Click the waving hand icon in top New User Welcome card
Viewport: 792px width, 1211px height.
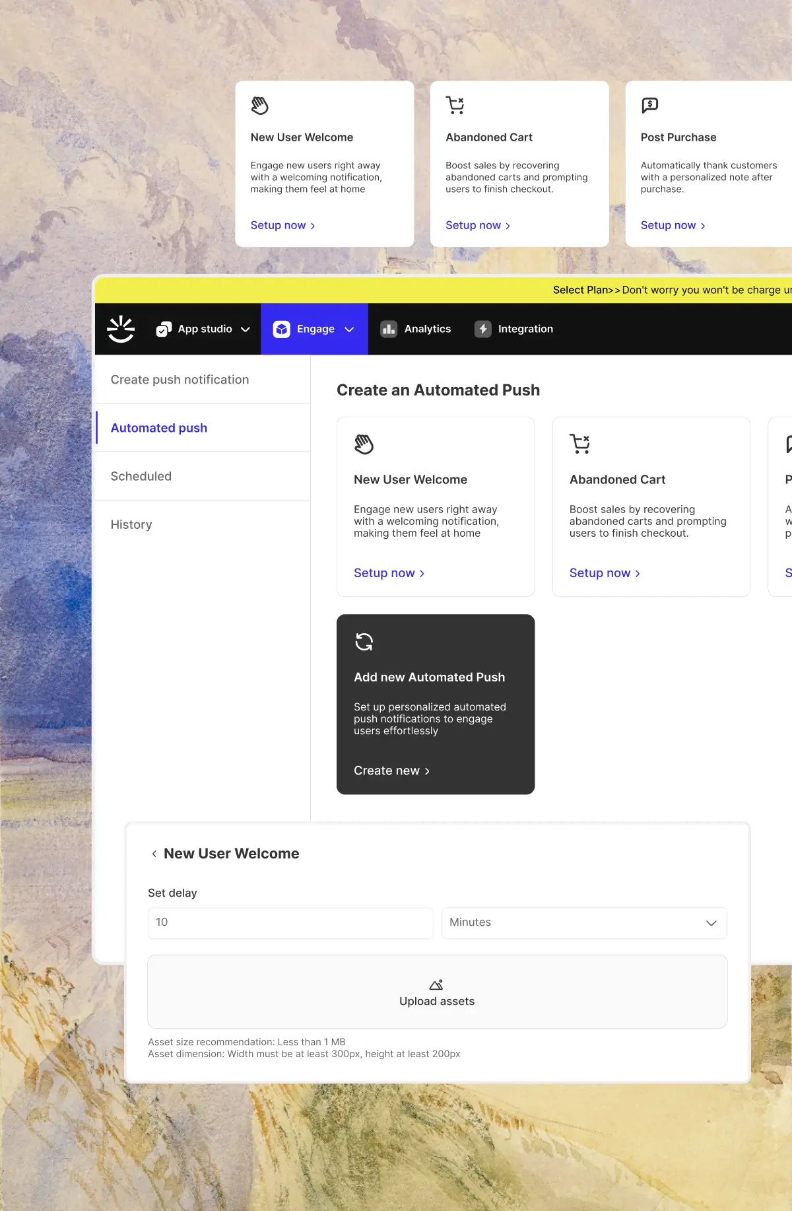click(260, 105)
